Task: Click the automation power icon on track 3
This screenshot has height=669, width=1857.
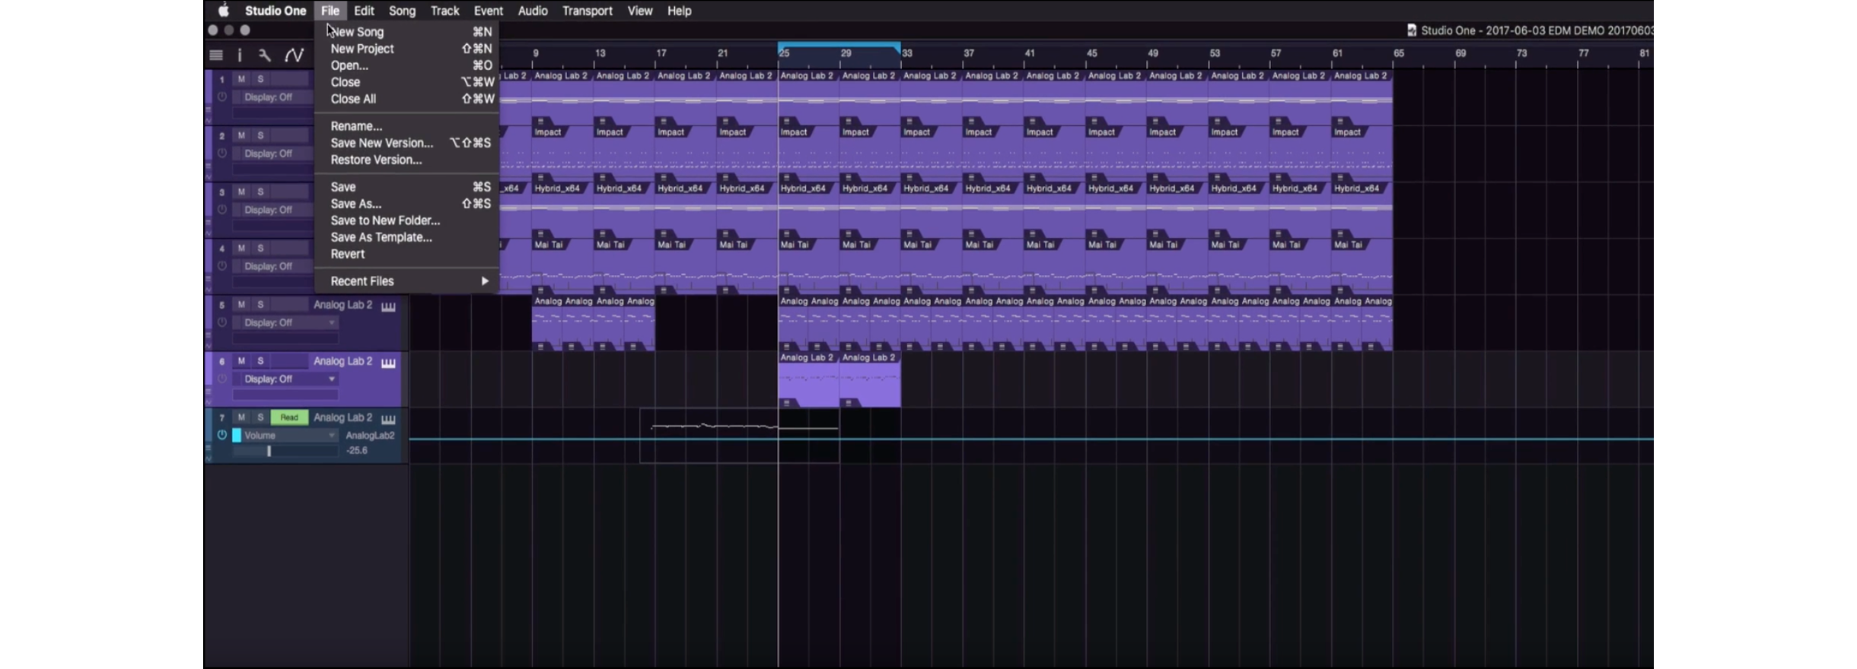Action: [x=222, y=210]
